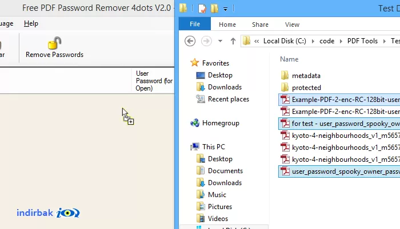Screen dimensions: 400x229
Task: Click the This PC computer icon
Action: (x=195, y=147)
